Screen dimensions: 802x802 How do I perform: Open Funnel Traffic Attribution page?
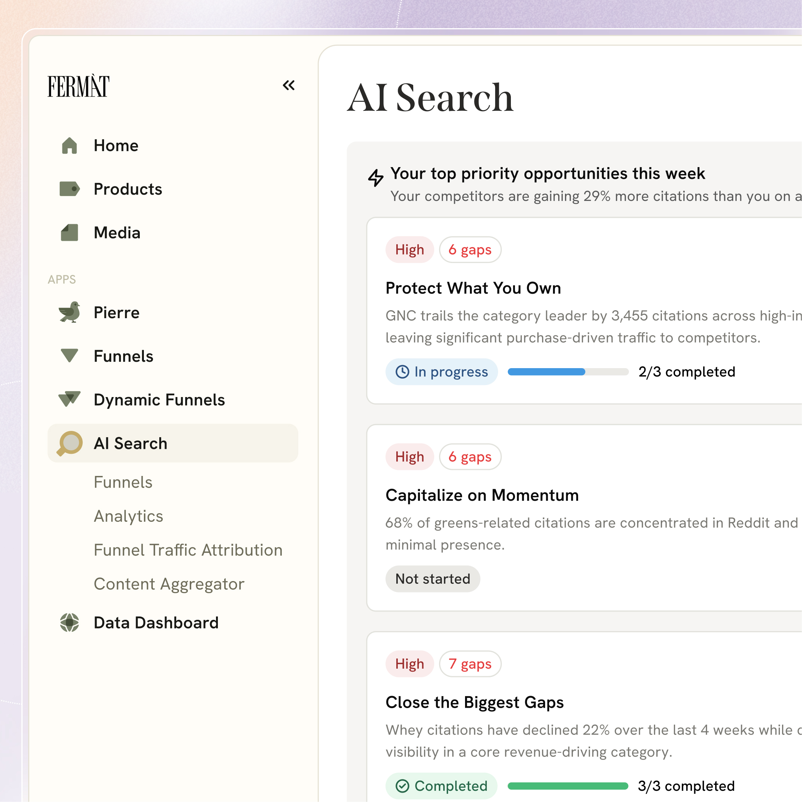187,550
